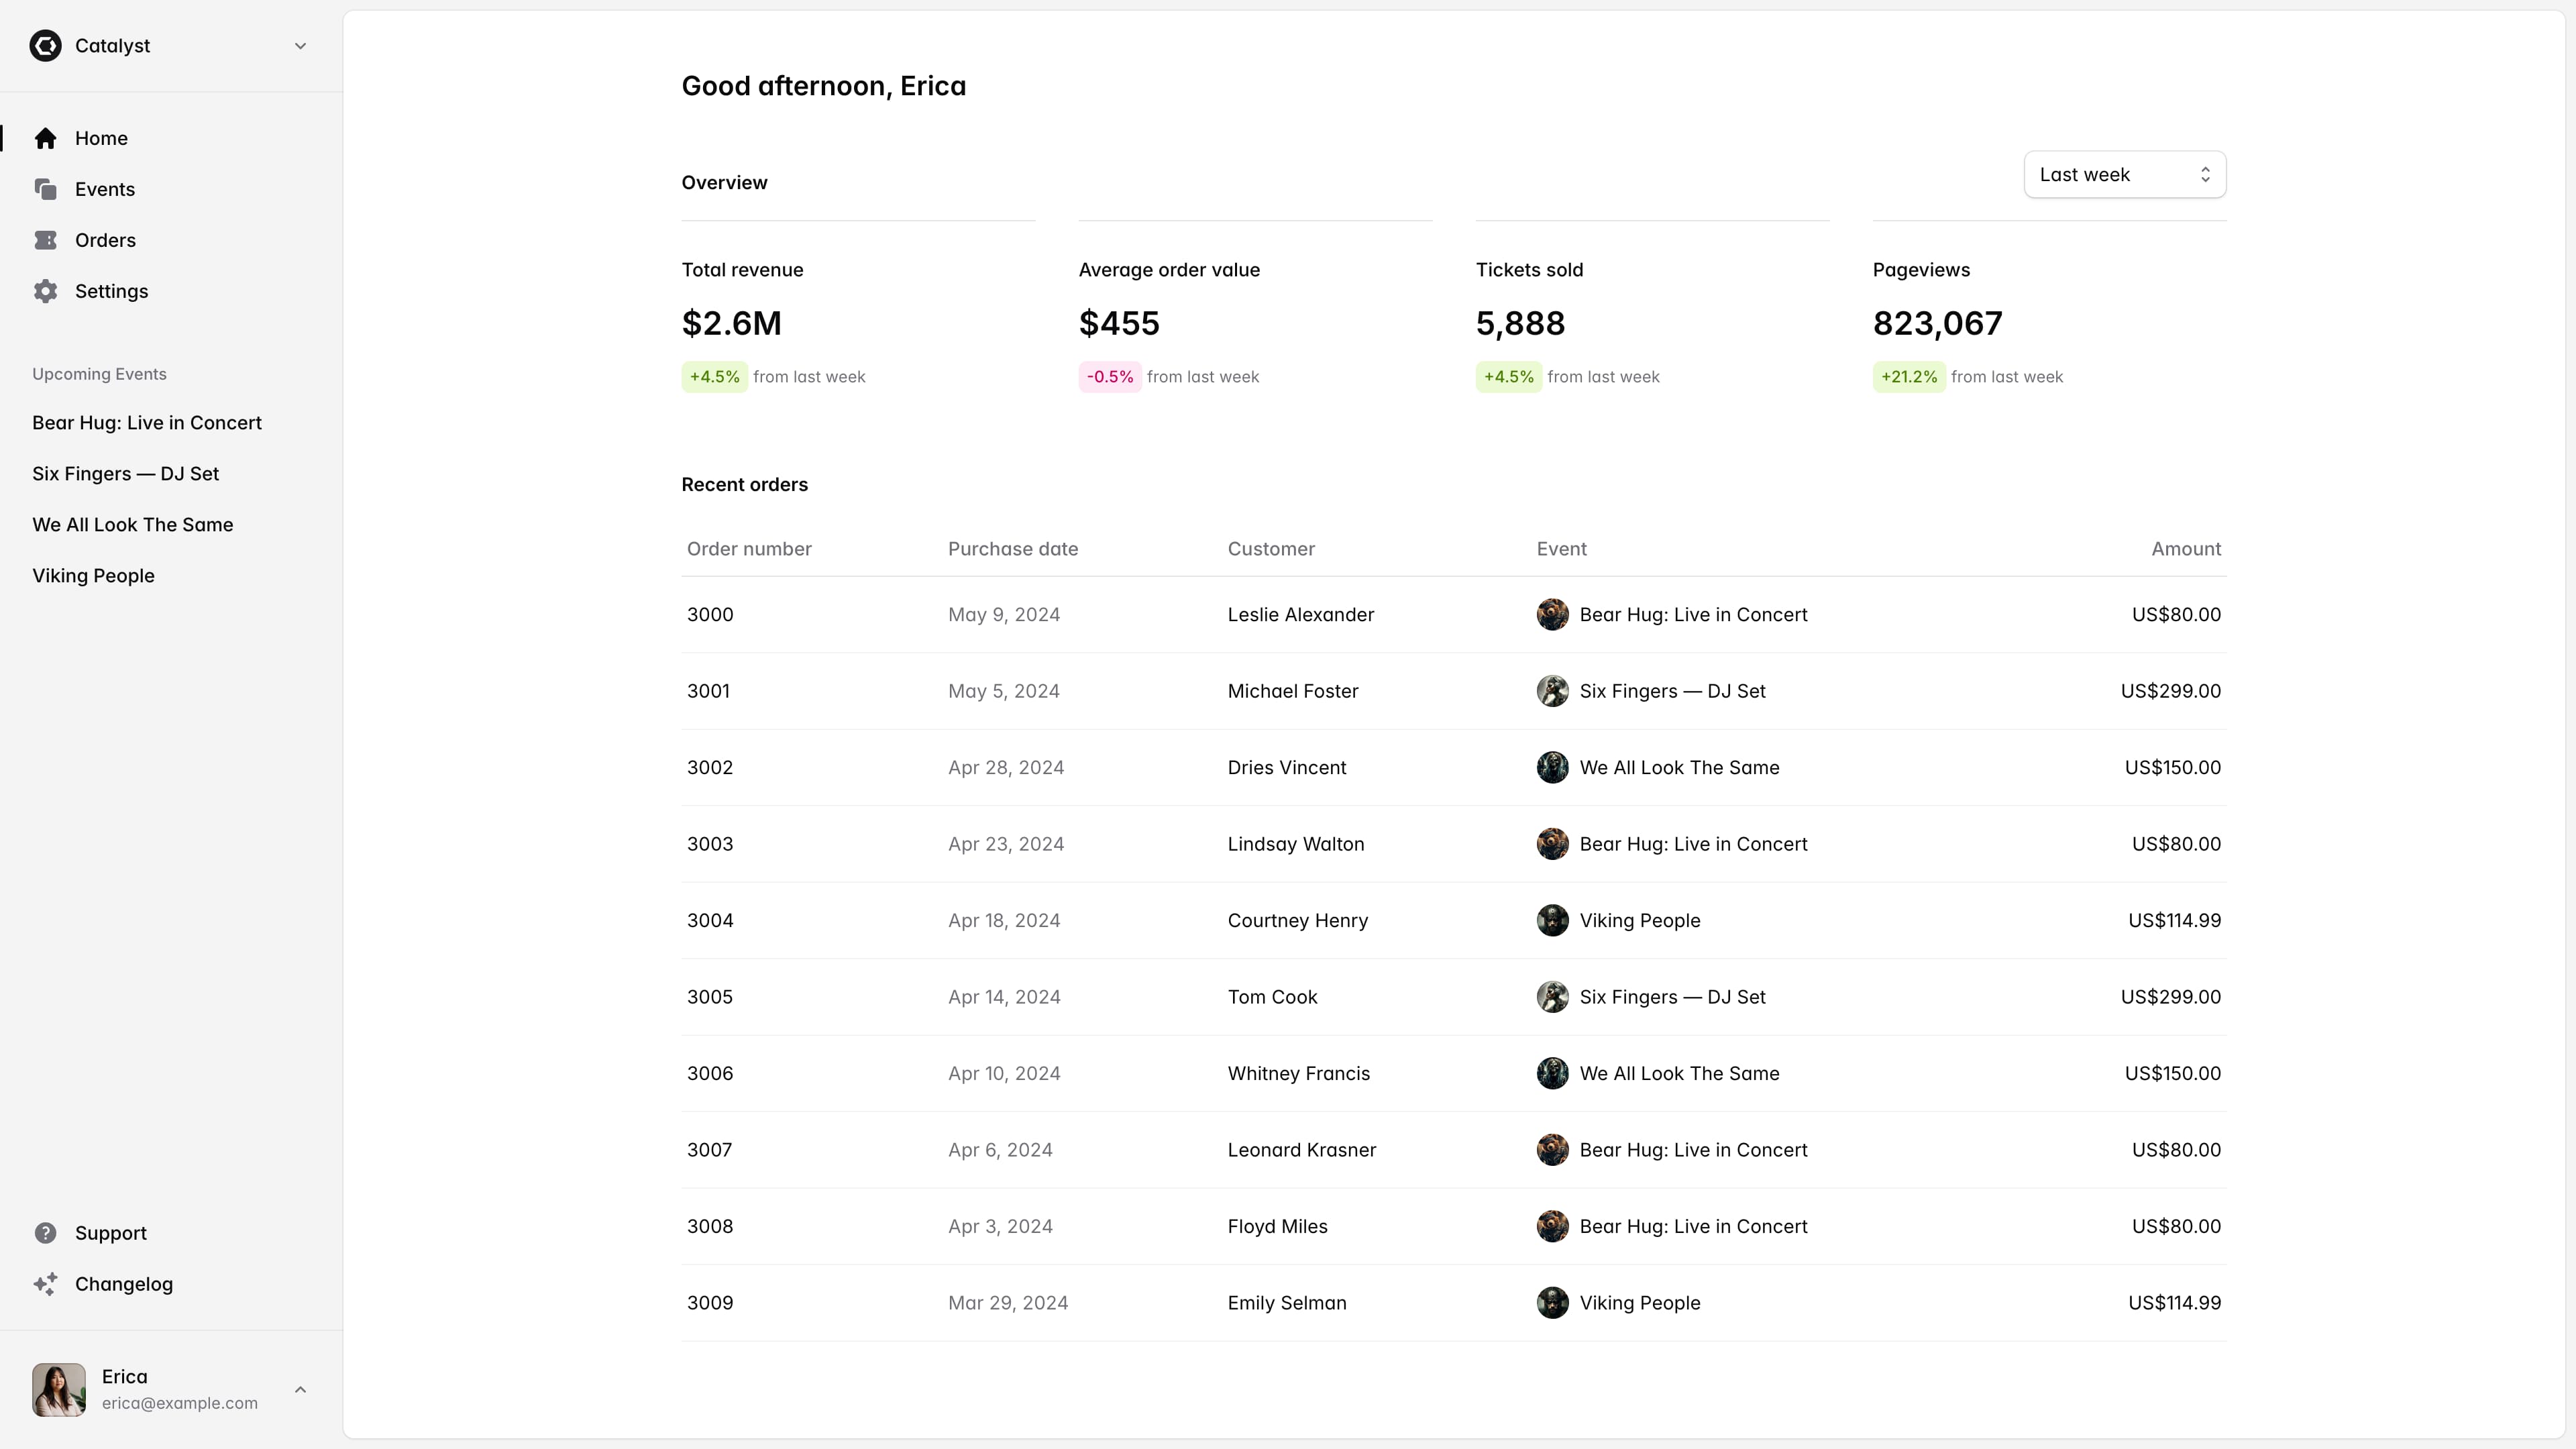The image size is (2576, 1449).
Task: Click Erica's profile avatar photo
Action: [x=59, y=1389]
